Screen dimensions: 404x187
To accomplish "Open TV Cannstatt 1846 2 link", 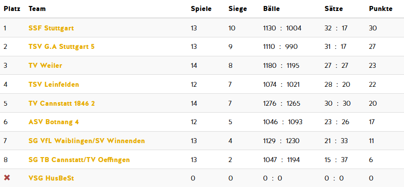I will (x=61, y=103).
